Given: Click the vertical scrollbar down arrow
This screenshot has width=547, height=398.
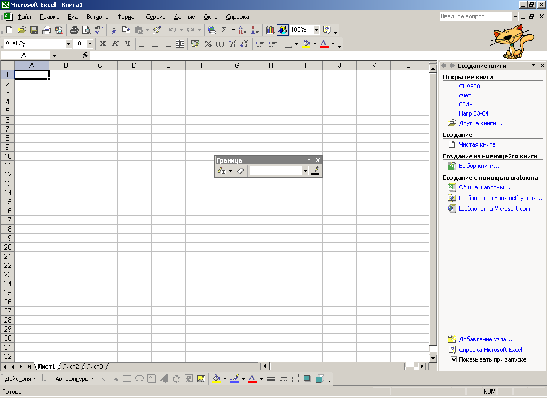Looking at the screenshot, I should [x=433, y=358].
